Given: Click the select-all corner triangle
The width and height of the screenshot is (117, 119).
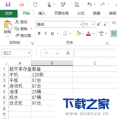Looking at the screenshot, I should pos(6,63).
